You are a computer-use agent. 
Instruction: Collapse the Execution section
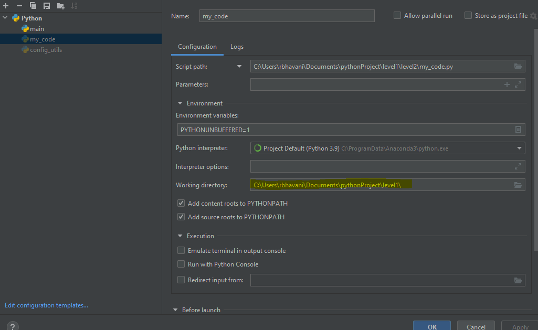pyautogui.click(x=180, y=236)
